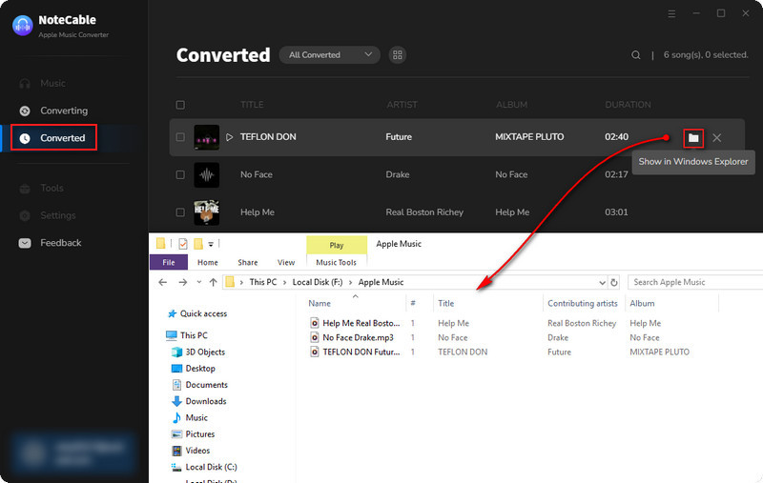The width and height of the screenshot is (763, 483).
Task: Open the Pictures folder in the tree
Action: point(194,434)
